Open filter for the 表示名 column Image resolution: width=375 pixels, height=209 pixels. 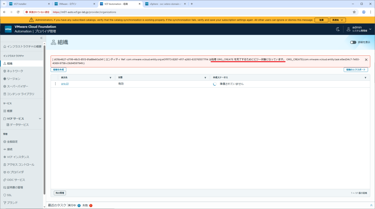pyautogui.click(x=110, y=77)
